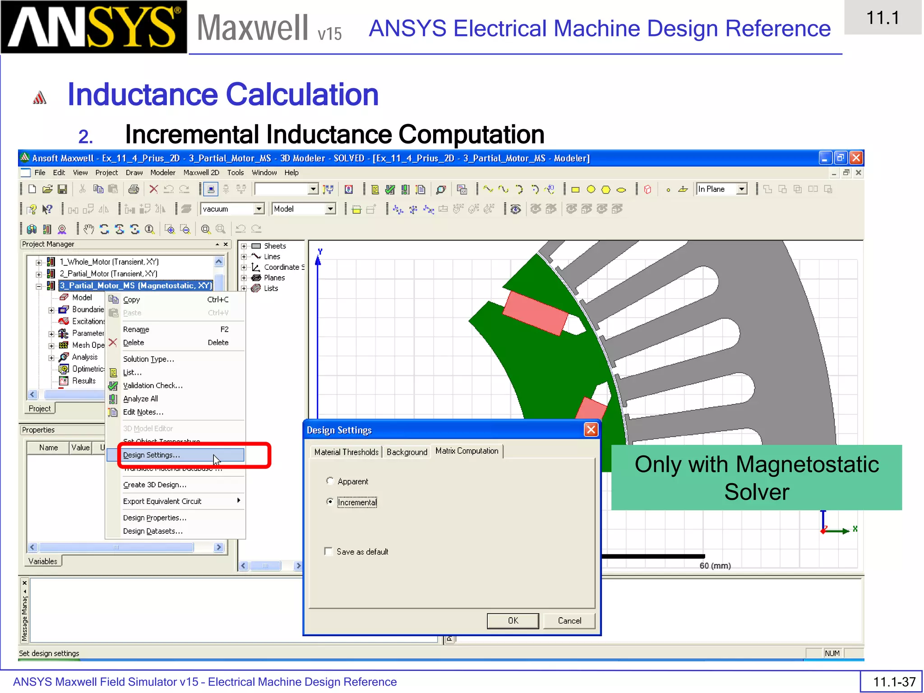Expand the 1_Whole_Motor design node

(x=39, y=262)
